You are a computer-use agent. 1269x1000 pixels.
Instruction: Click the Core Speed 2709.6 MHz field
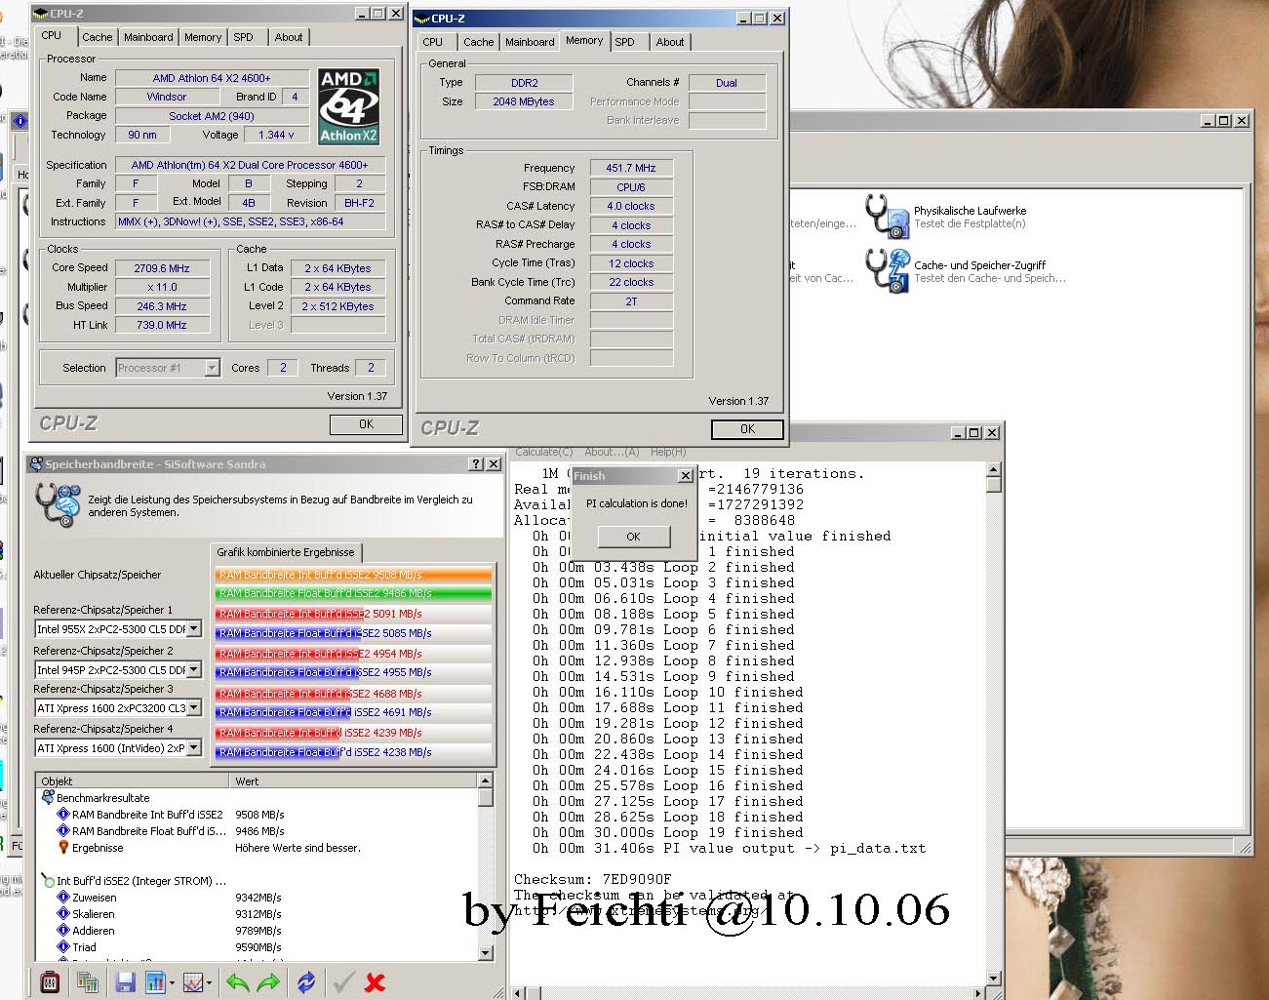162,268
